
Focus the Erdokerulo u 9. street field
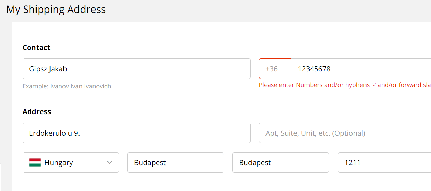[x=137, y=133]
